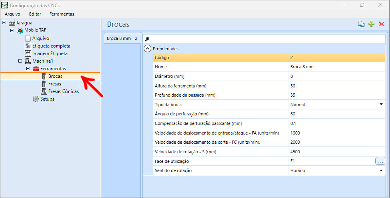Click the search magnifier icon
The width and height of the screenshot is (390, 198).
[147, 39]
